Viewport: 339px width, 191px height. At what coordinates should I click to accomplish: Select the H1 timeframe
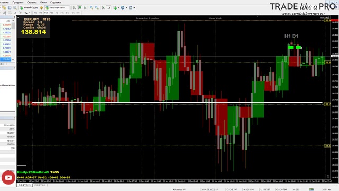(57, 13)
